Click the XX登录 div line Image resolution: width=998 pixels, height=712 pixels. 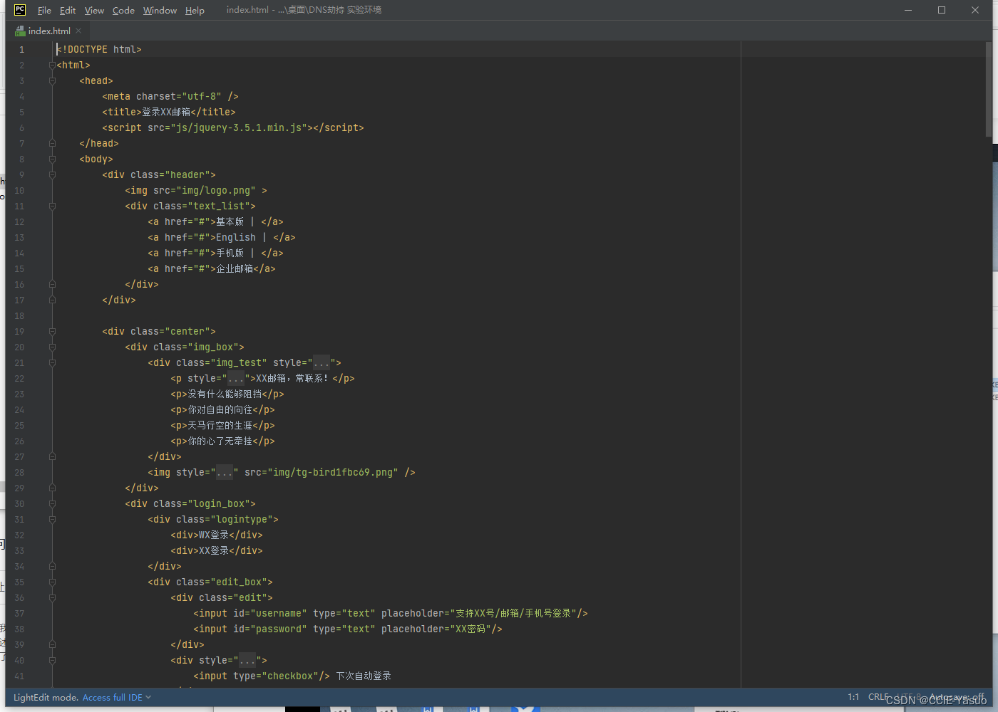point(217,550)
